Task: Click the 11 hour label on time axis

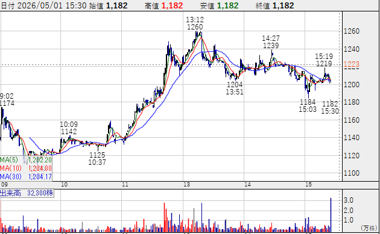Action: click(125, 185)
